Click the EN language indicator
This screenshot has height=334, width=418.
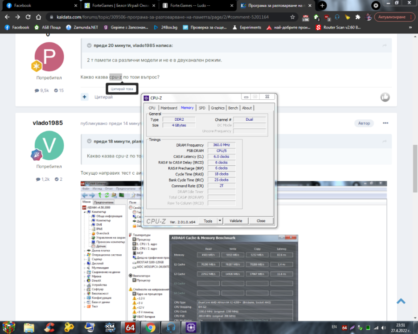334,327
